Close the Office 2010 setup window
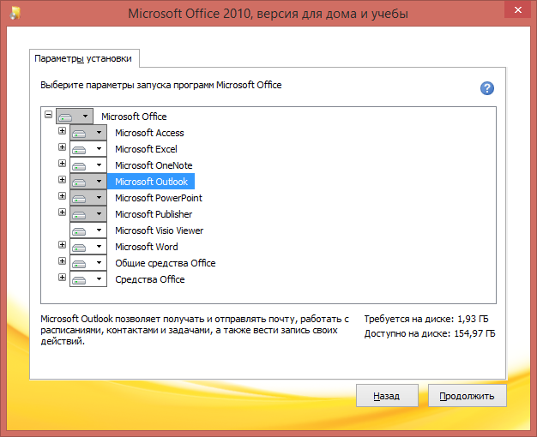The image size is (537, 437). (518, 10)
